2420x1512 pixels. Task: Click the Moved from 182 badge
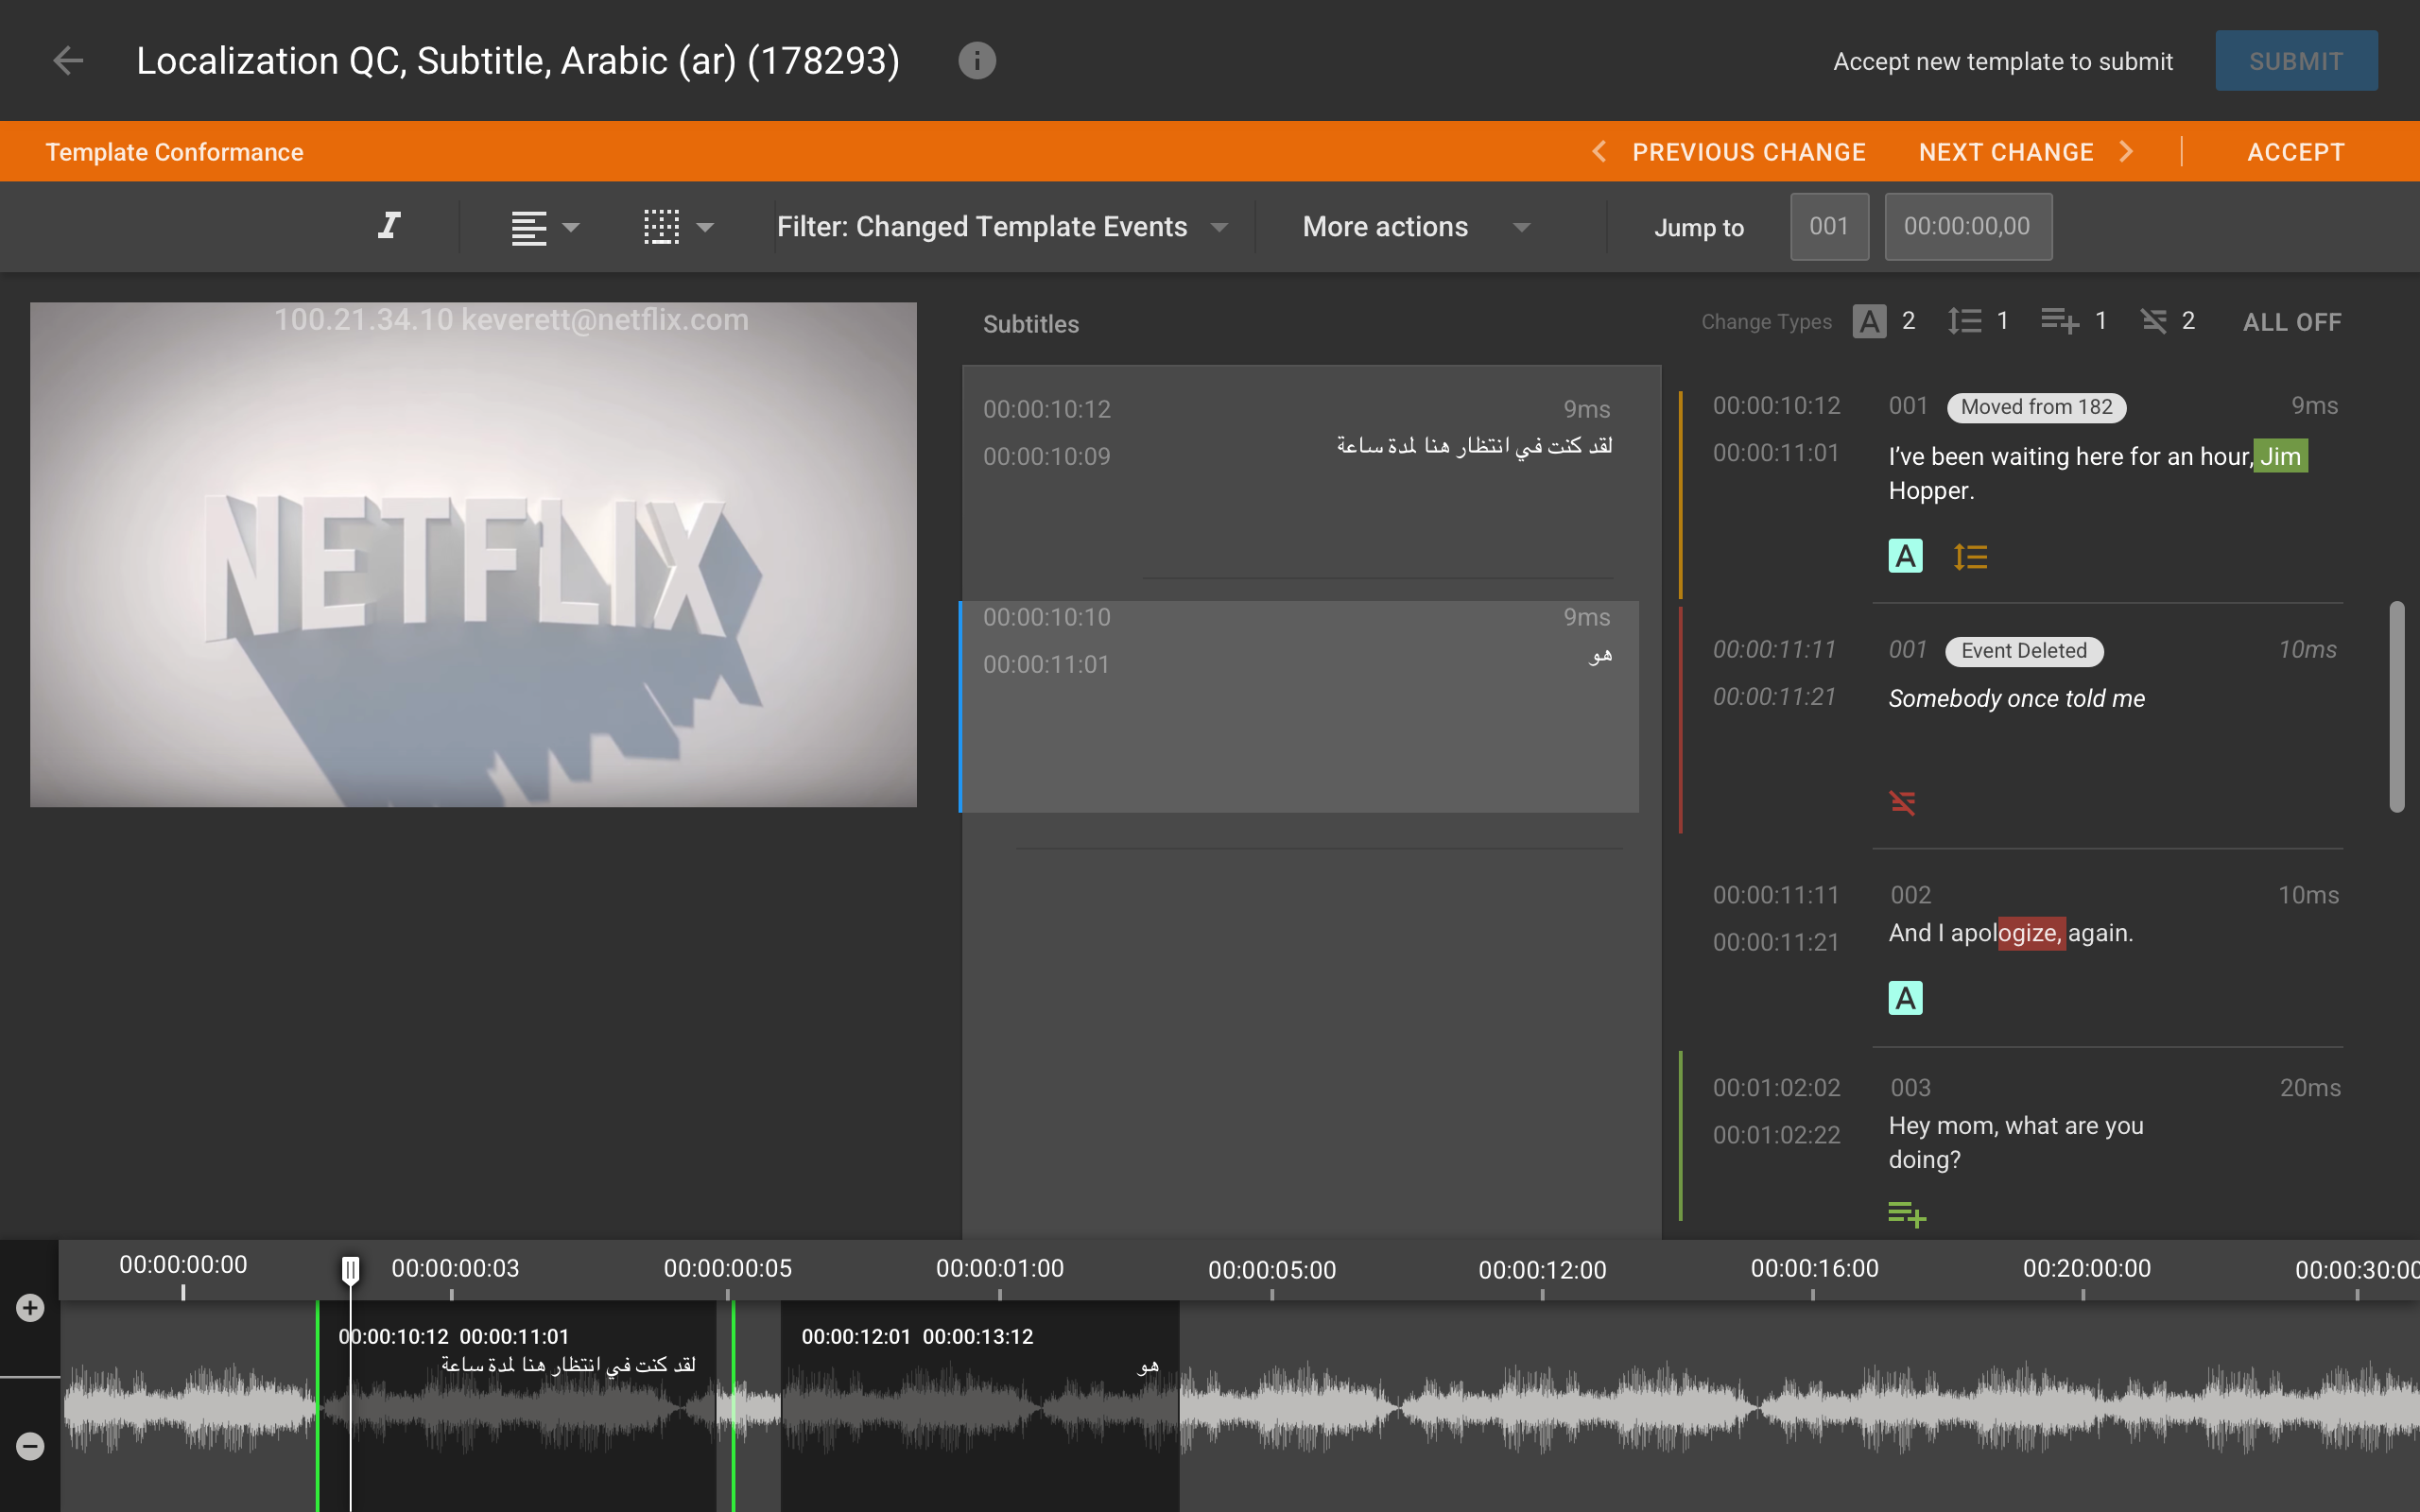pyautogui.click(x=2036, y=407)
